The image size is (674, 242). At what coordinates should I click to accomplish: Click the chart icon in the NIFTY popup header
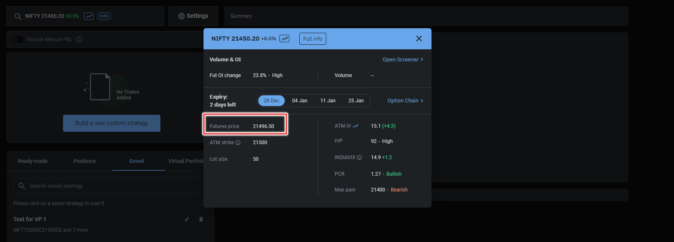tap(284, 39)
